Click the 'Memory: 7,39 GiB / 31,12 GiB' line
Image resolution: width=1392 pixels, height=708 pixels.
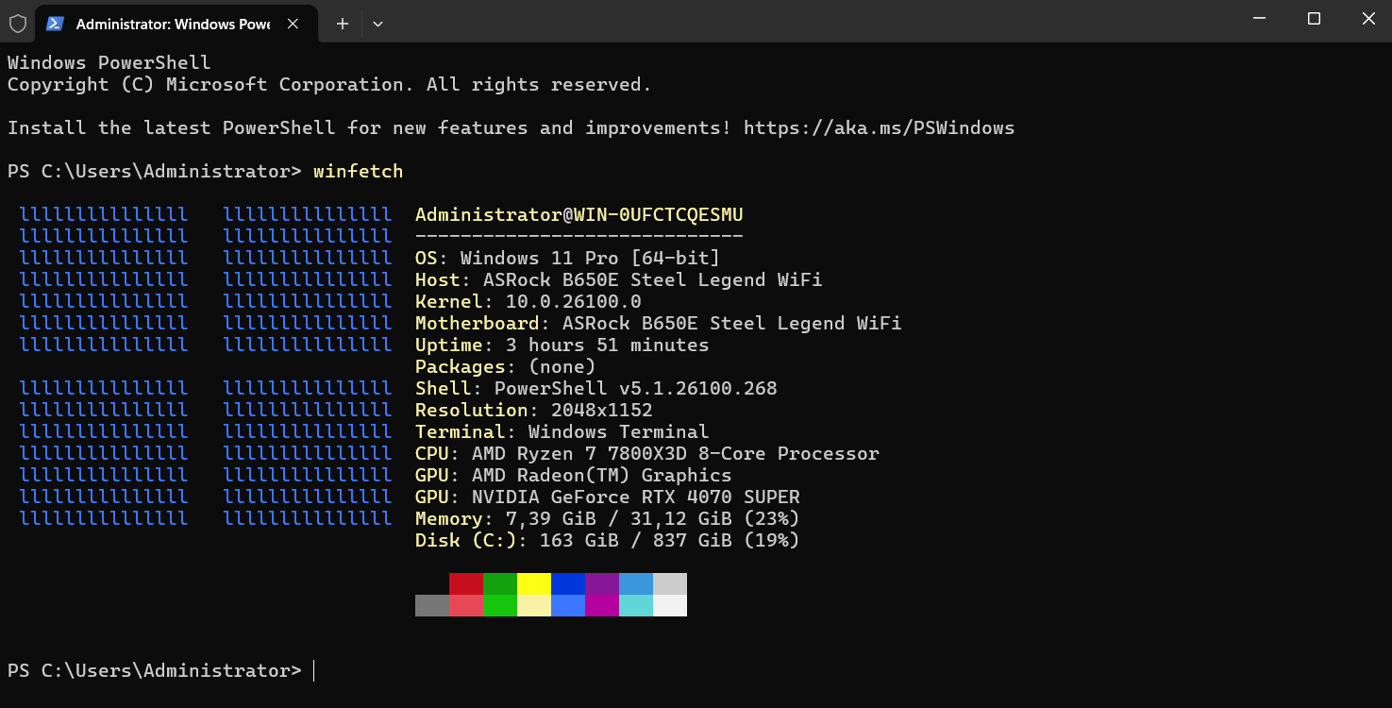607,518
